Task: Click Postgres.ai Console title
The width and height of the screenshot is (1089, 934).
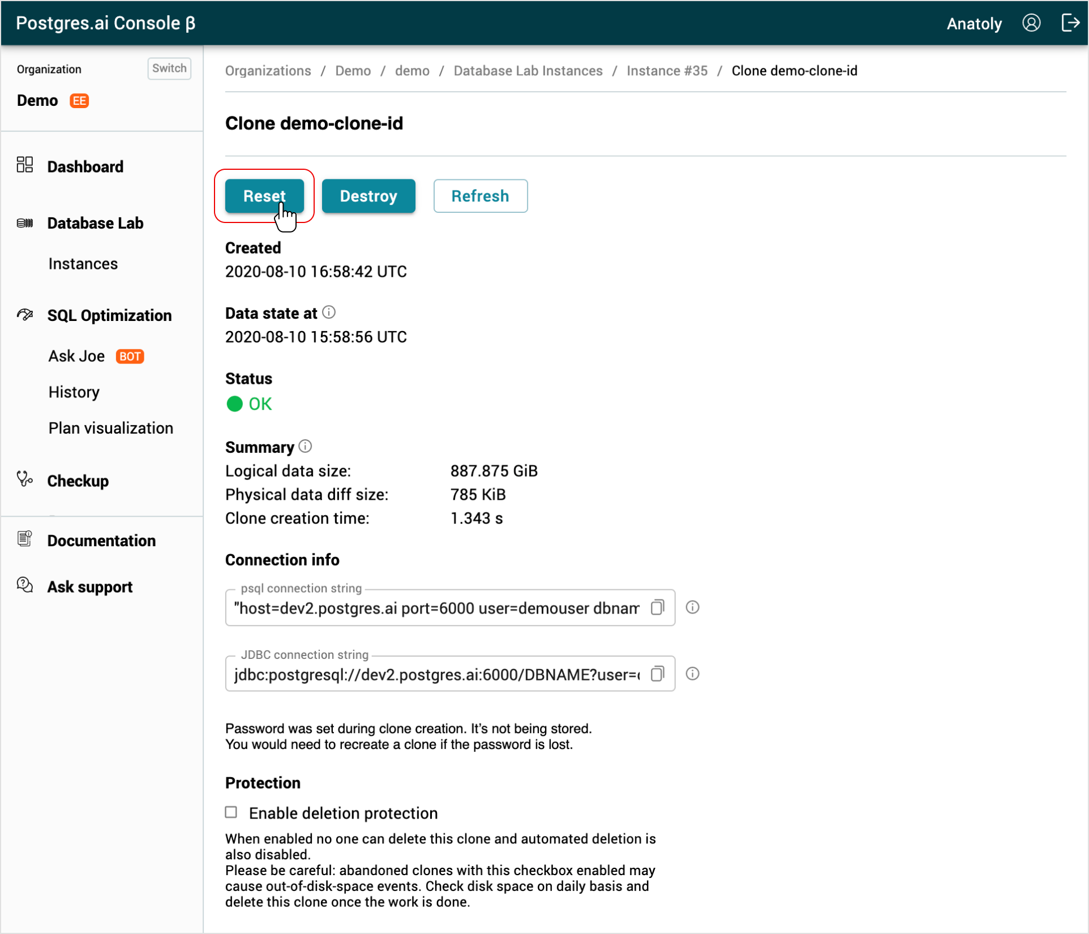Action: pyautogui.click(x=106, y=23)
